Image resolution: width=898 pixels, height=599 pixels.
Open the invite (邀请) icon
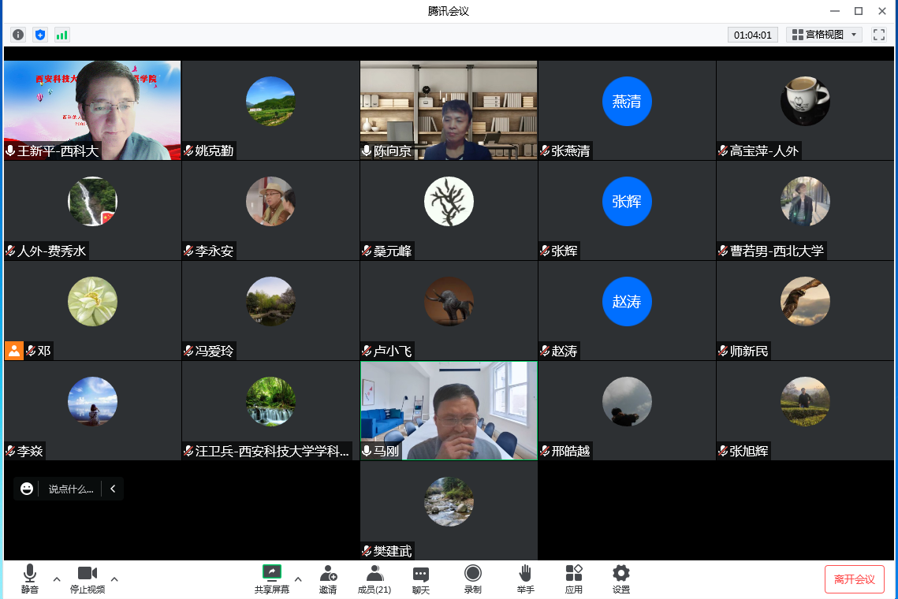coord(328,579)
